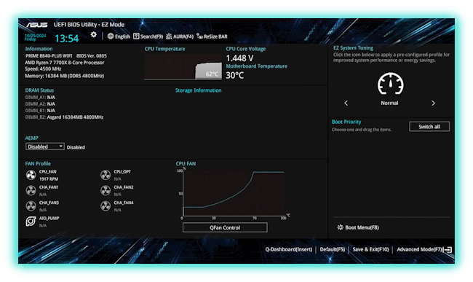473x282 pixels.
Task: Choose Save & Exit (F10)
Action: [370, 249]
